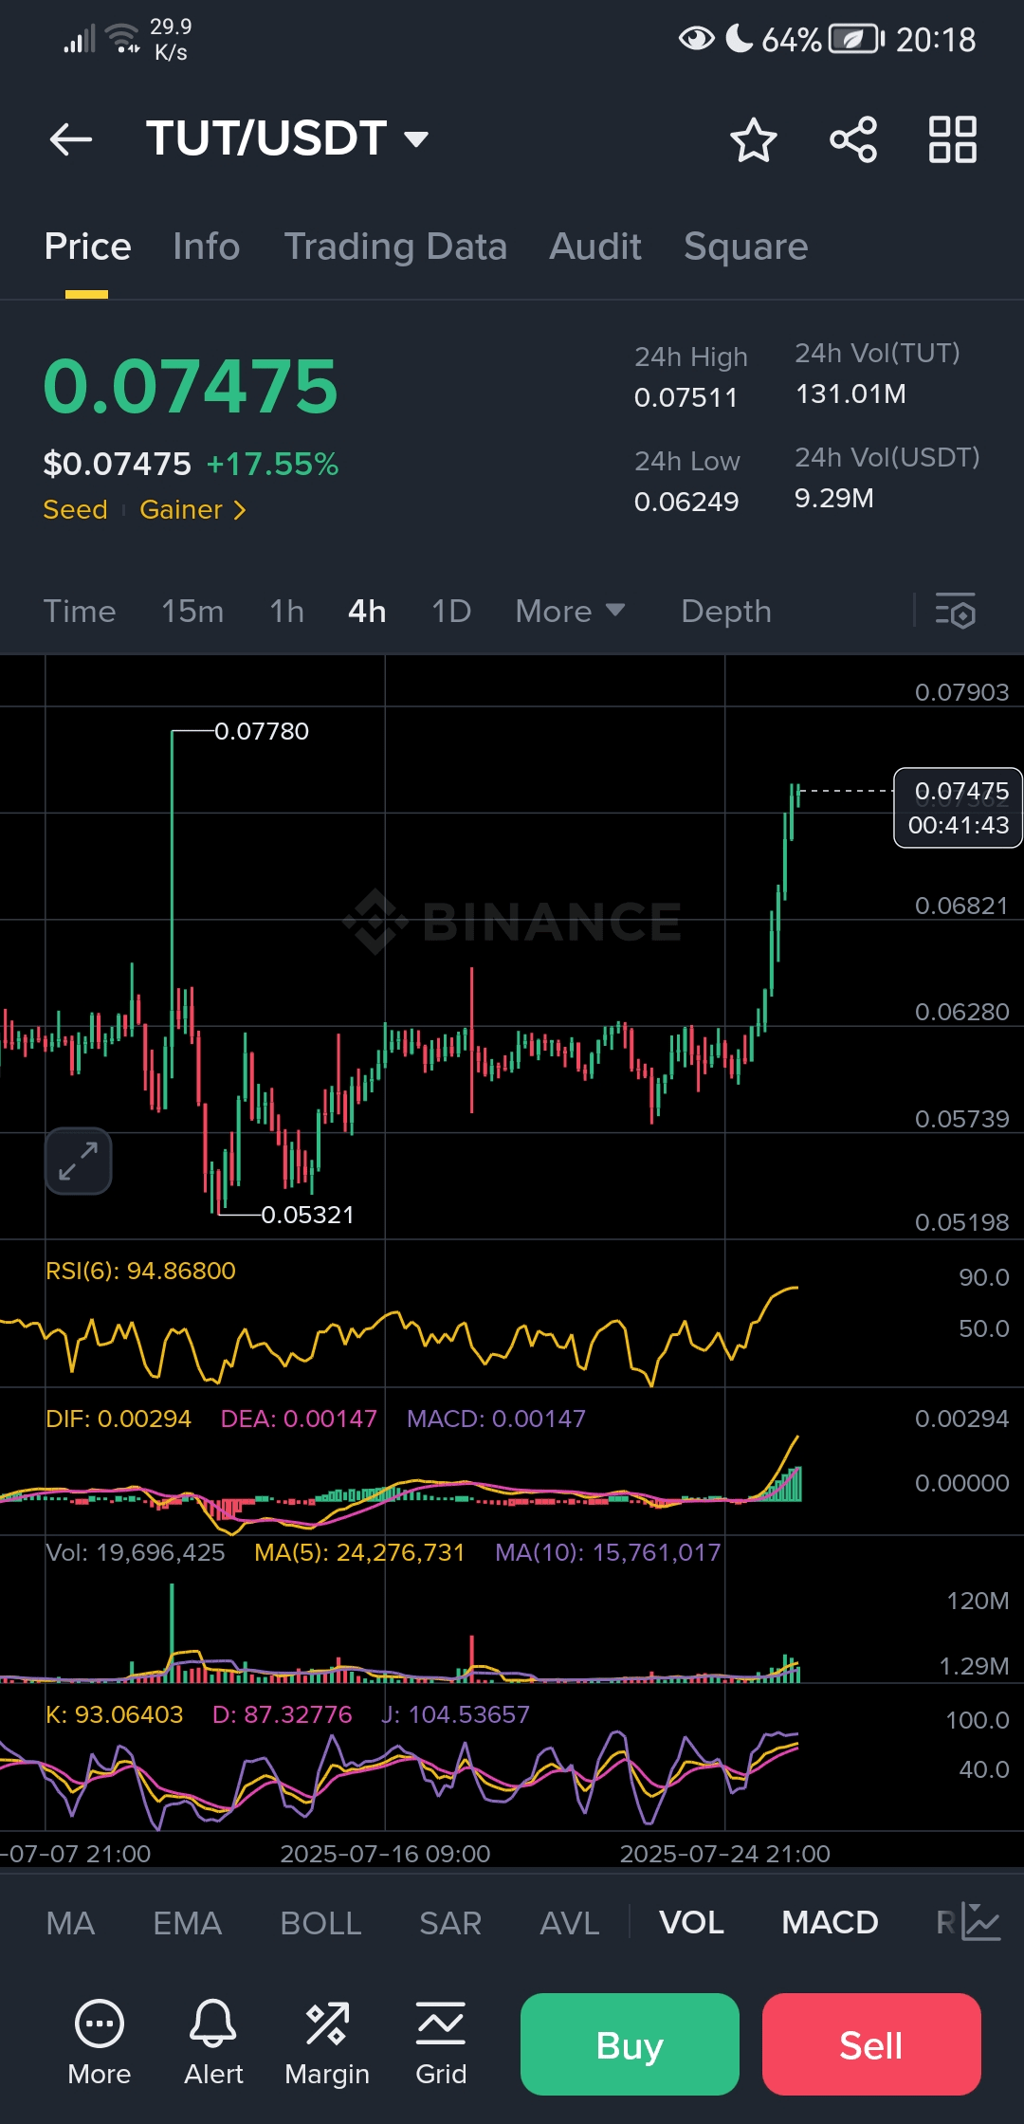Add TUT/USDT to favorites star
The width and height of the screenshot is (1024, 2124).
coord(754,140)
